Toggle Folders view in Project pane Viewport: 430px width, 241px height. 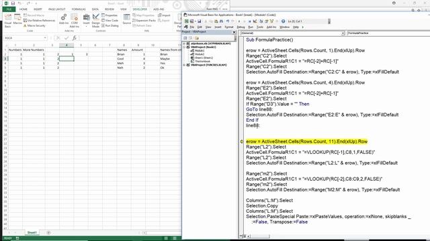197,38
